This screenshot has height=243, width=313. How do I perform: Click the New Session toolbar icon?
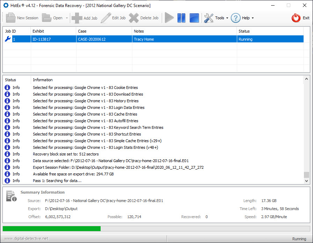tap(11, 18)
